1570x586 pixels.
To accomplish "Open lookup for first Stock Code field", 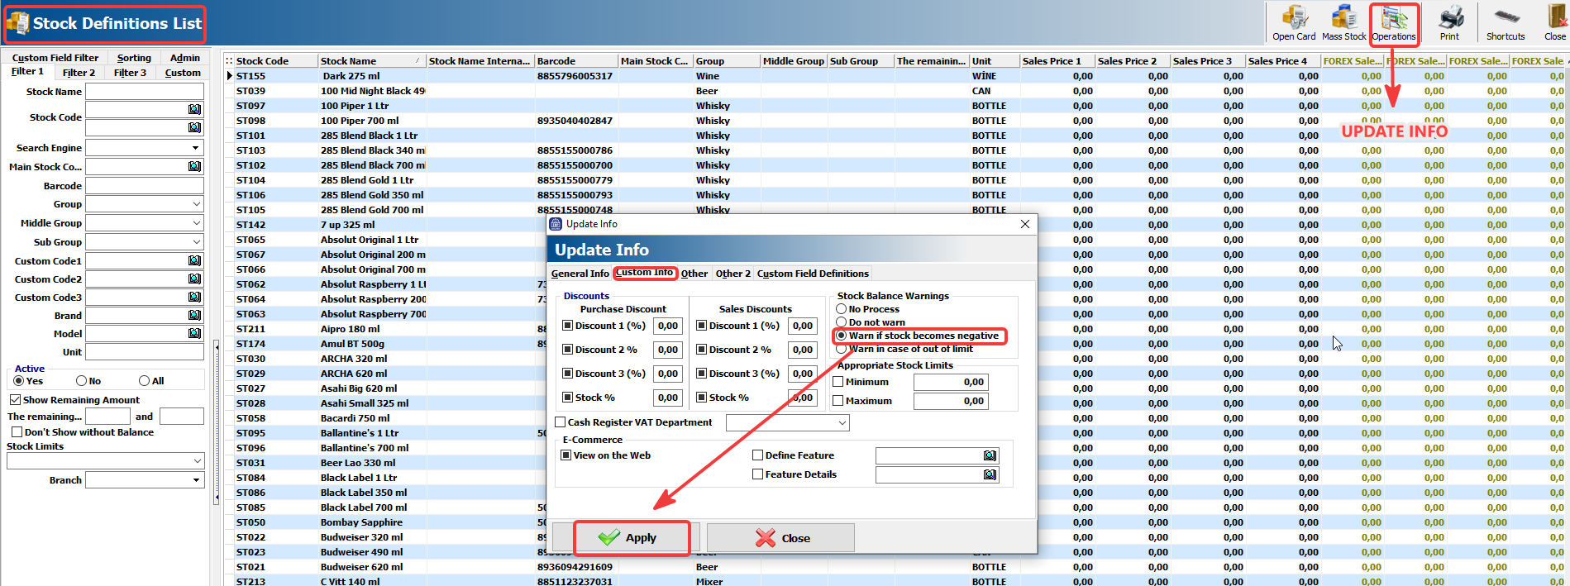I will pos(194,109).
